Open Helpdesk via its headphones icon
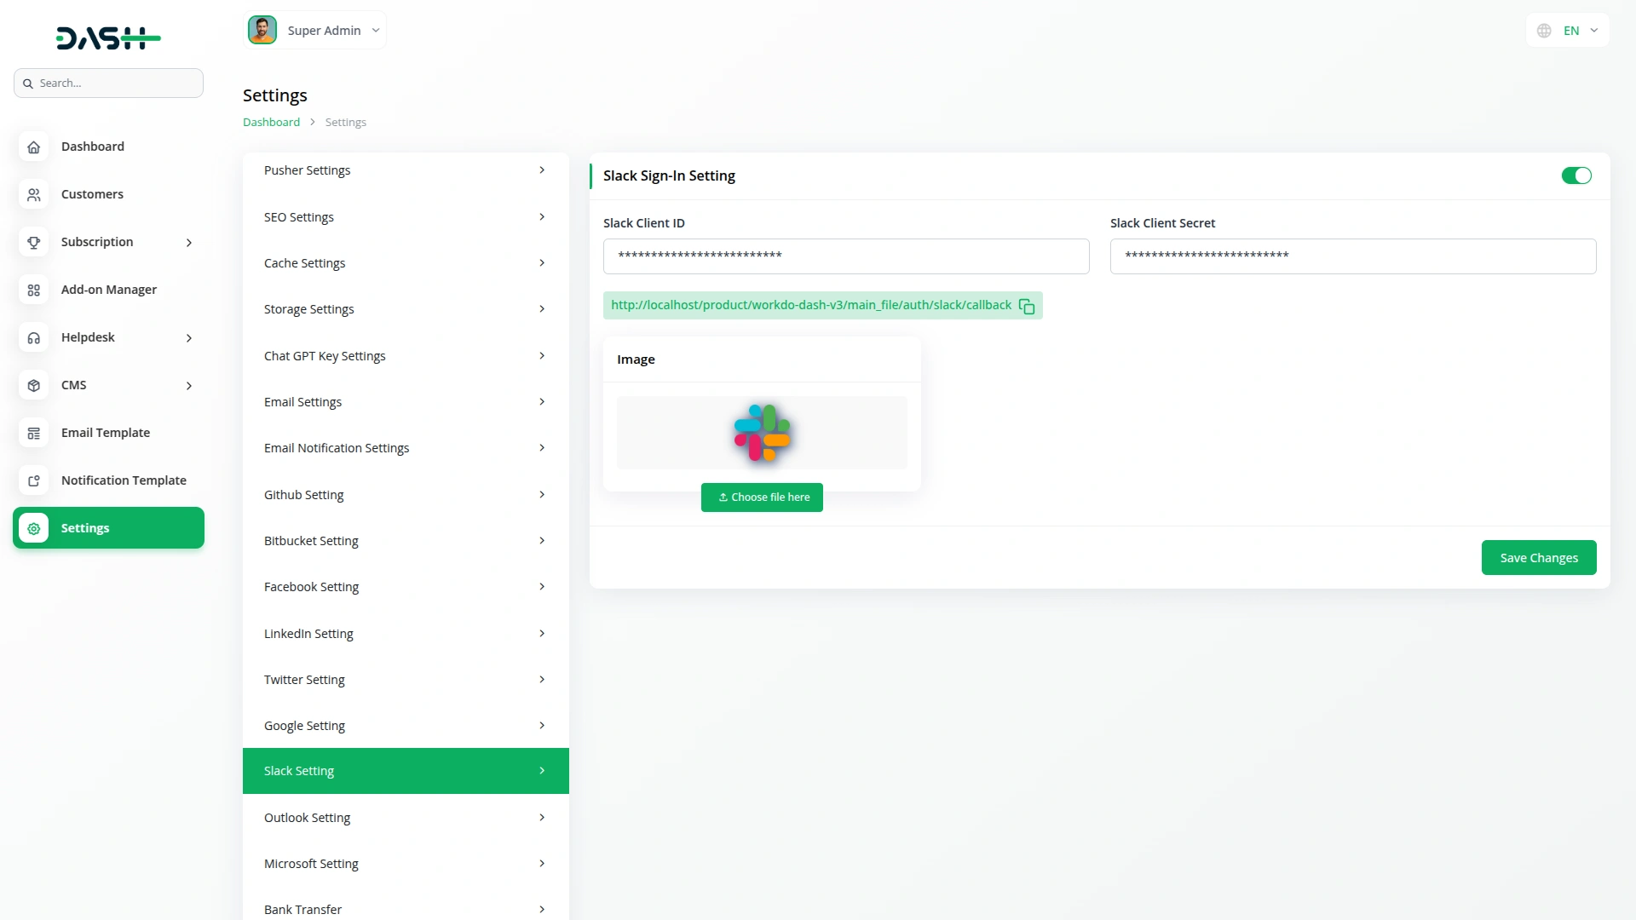This screenshot has height=920, width=1636. (33, 337)
